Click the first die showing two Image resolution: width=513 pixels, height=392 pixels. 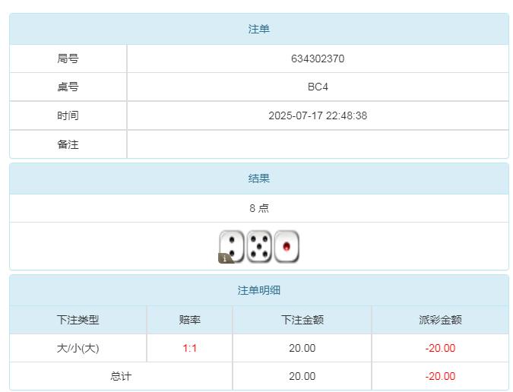pos(232,245)
